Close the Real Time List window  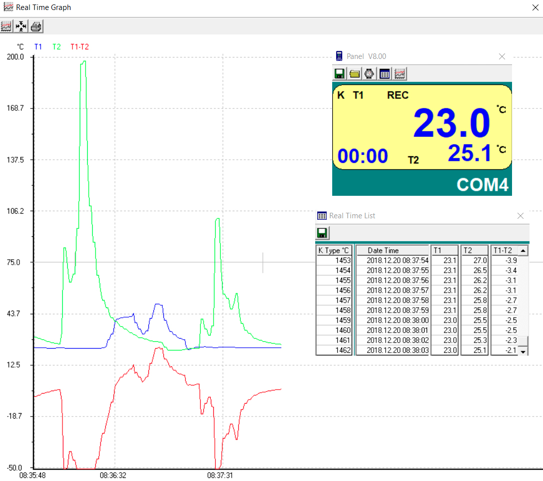pyautogui.click(x=520, y=216)
